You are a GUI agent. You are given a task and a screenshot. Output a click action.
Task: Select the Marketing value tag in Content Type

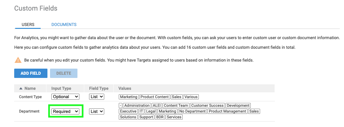pyautogui.click(x=129, y=97)
